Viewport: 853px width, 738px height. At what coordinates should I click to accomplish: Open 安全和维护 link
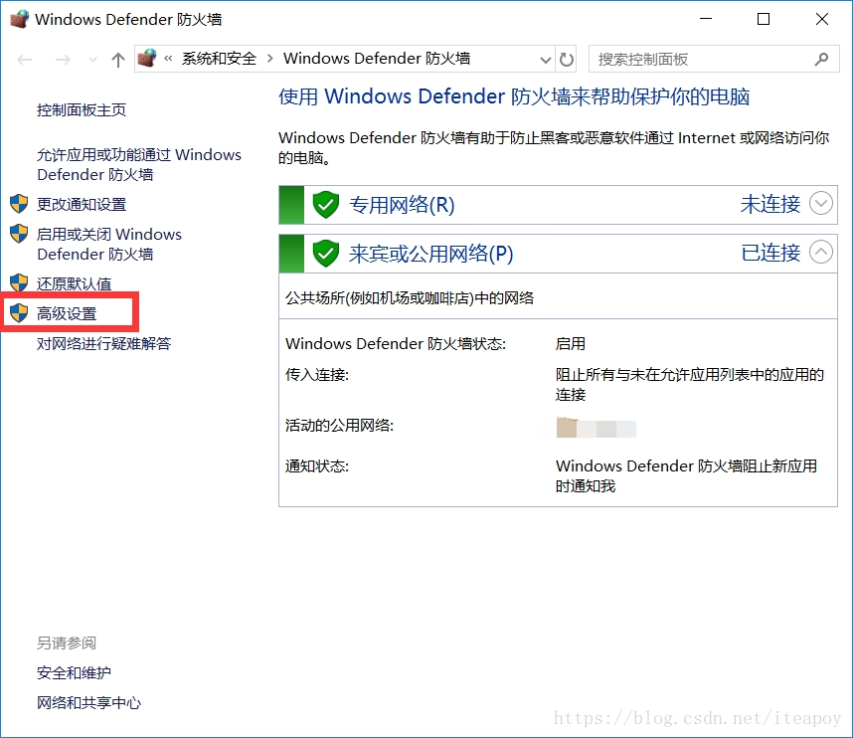(x=74, y=672)
